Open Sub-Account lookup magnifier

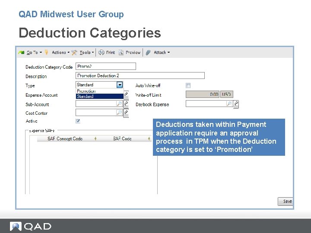point(119,104)
